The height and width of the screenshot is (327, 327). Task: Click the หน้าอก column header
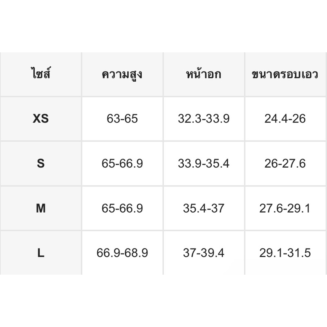pos(204,74)
